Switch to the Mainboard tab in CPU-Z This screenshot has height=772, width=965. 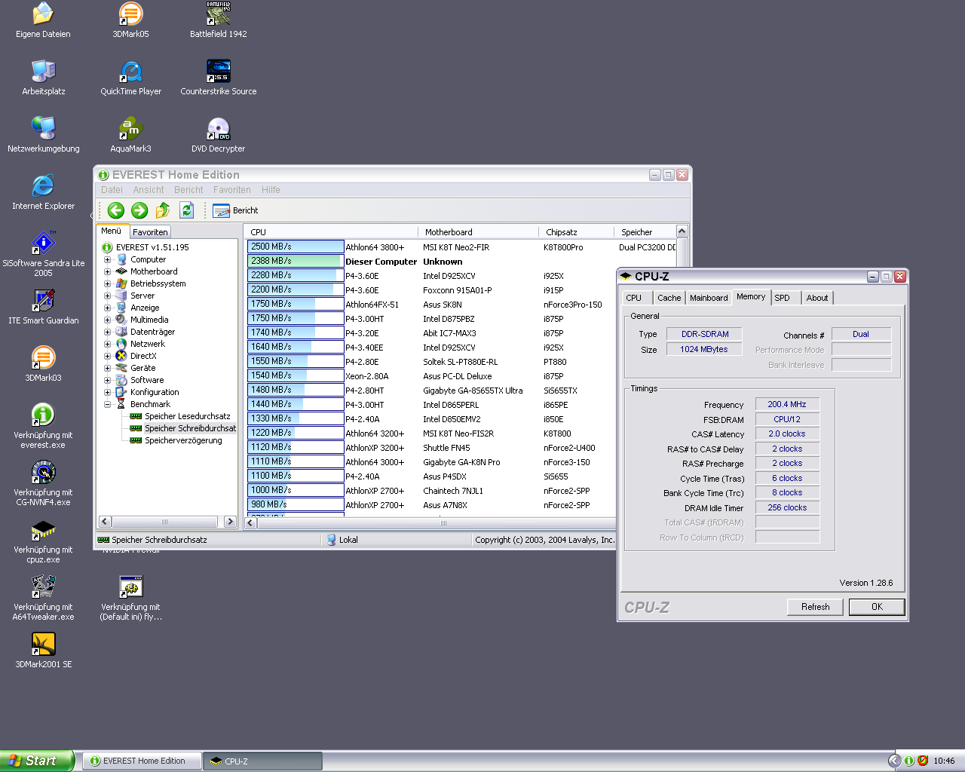point(709,298)
